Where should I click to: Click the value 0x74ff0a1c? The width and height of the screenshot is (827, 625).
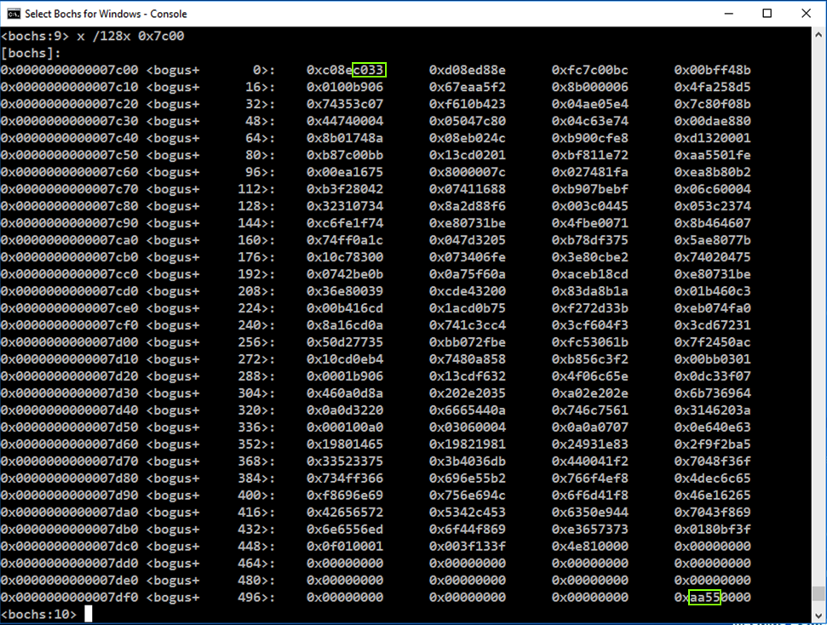click(345, 240)
